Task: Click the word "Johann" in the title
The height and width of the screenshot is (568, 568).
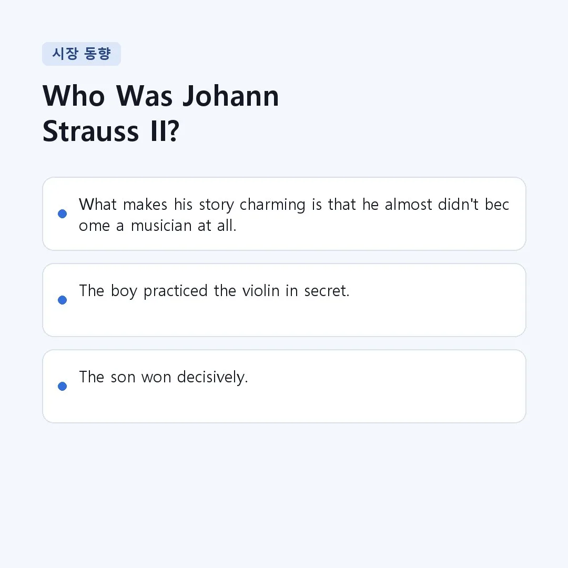Action: 230,96
